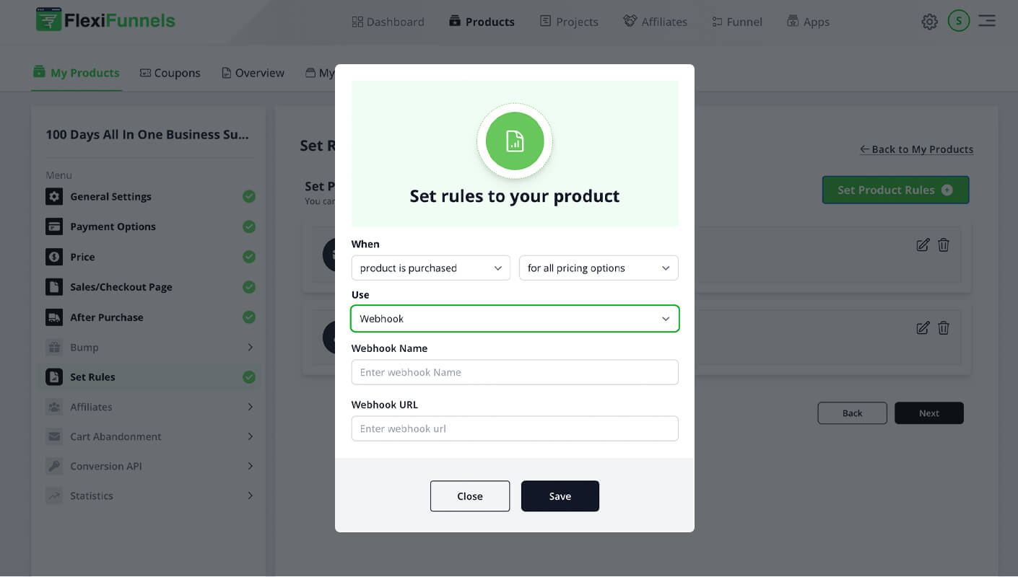Open the 'product is purchased' dropdown
This screenshot has height=577, width=1018.
click(430, 268)
